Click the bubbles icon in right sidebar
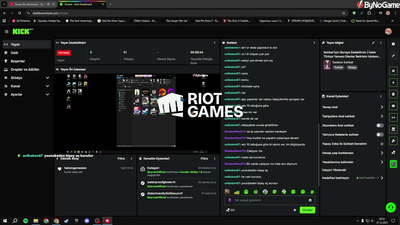Image resolution: width=400 pixels, height=225 pixels. click(x=393, y=152)
